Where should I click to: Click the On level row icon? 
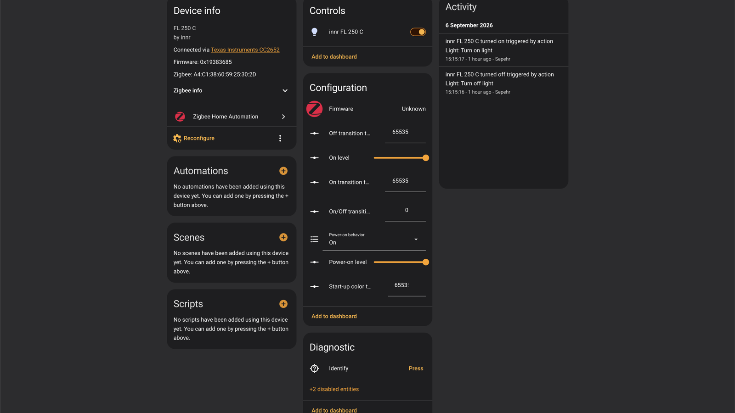314,158
